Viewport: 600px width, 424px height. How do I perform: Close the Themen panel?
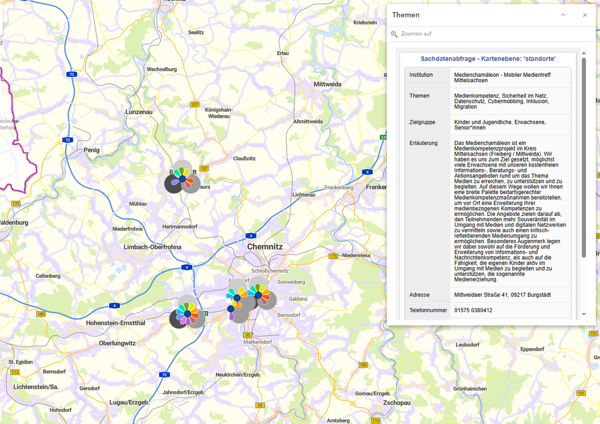coord(585,15)
